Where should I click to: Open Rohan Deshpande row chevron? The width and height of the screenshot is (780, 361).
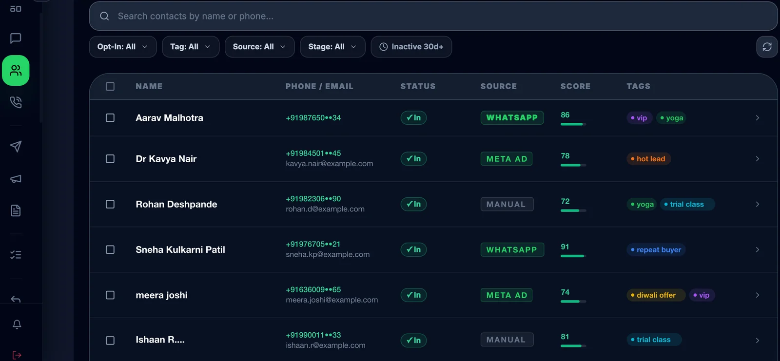pos(757,204)
